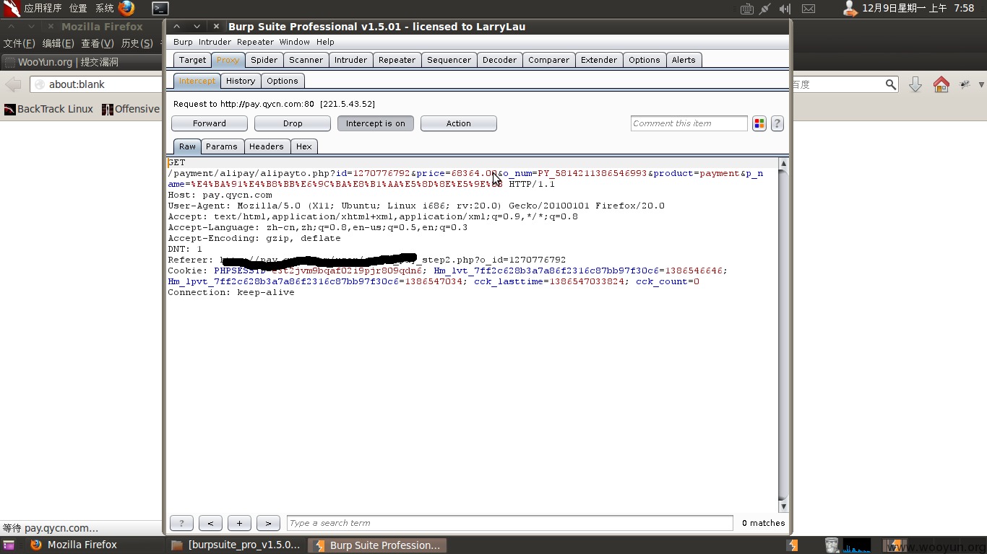Click the Drop button
987x554 pixels.
click(293, 123)
